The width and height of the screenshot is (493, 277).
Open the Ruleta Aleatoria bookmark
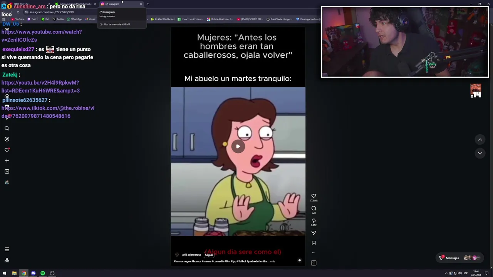click(220, 19)
